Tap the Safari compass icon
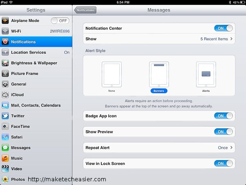 coord(5,137)
